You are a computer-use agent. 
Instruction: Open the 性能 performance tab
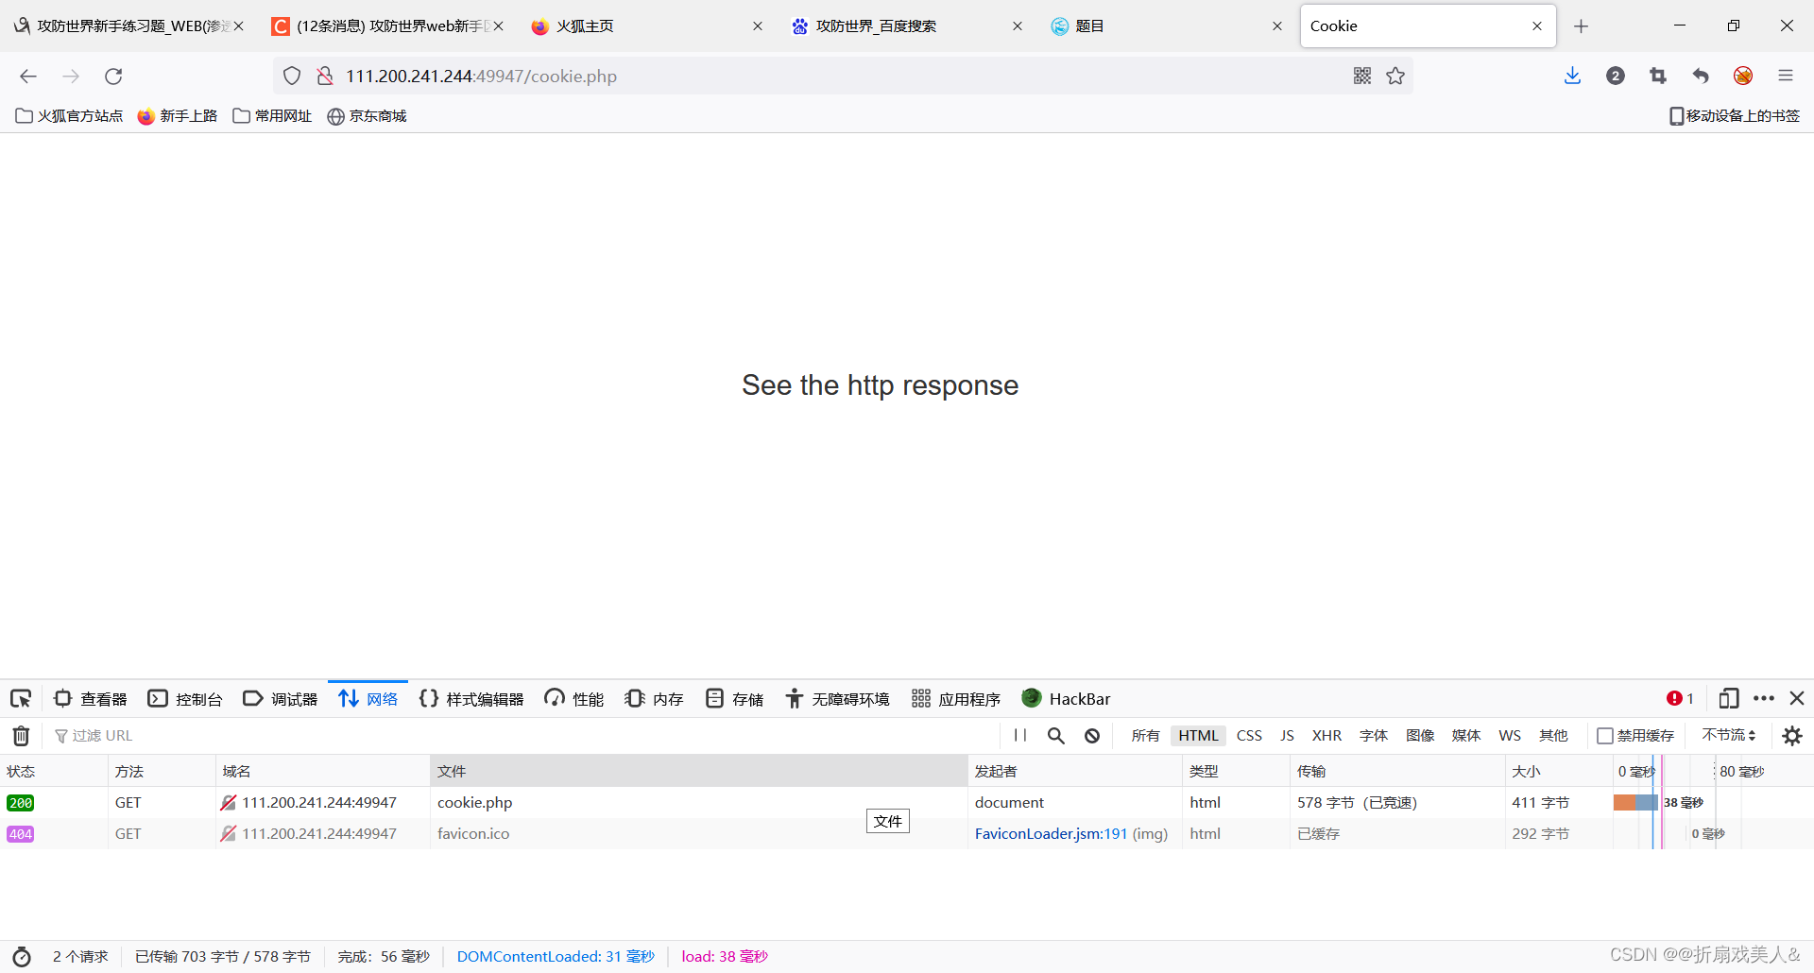[x=574, y=699]
